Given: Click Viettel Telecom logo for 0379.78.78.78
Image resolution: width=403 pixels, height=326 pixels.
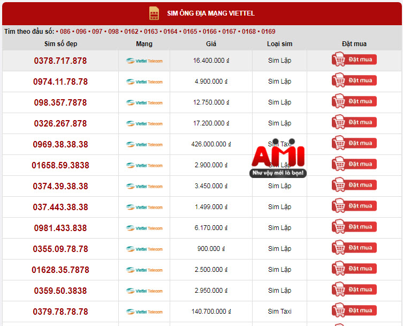Looking at the screenshot, I should point(144,312).
